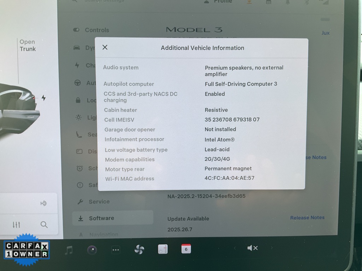Increase volume with the right chevron

coord(271,248)
